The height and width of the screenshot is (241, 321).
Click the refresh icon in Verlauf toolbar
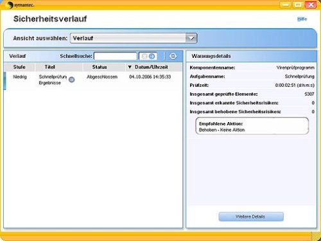point(173,56)
